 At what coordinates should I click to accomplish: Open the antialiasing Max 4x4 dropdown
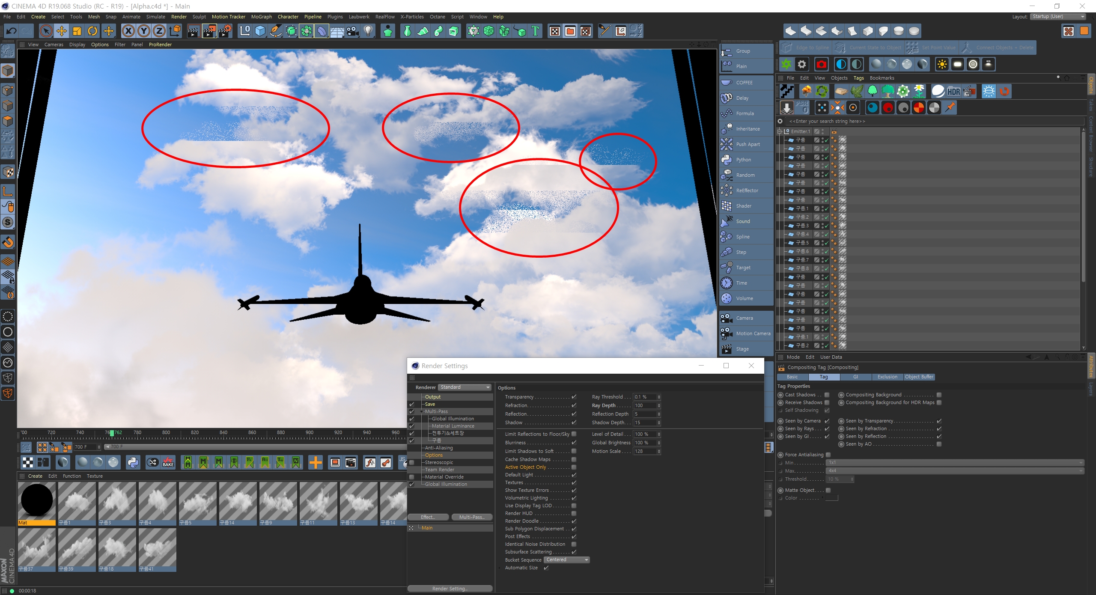tap(955, 470)
